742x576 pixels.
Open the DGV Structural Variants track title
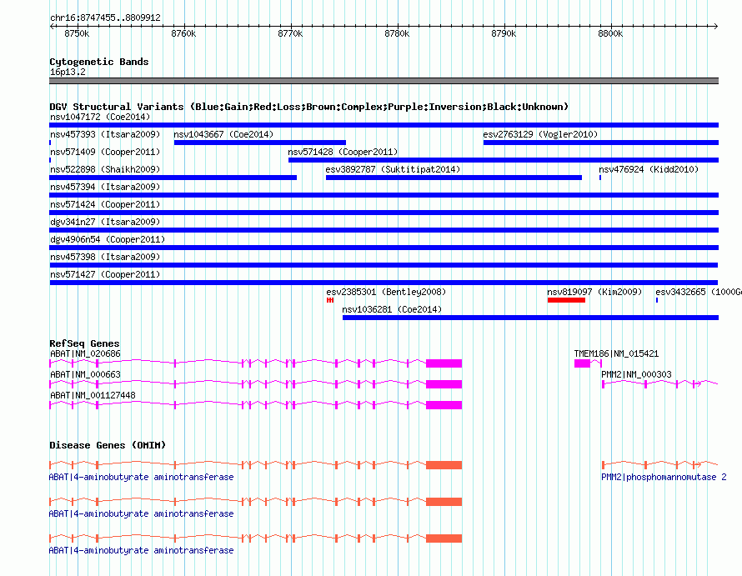[308, 107]
